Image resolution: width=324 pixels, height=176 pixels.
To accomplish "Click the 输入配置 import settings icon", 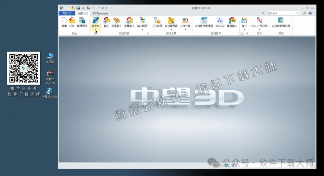I will tap(142, 21).
